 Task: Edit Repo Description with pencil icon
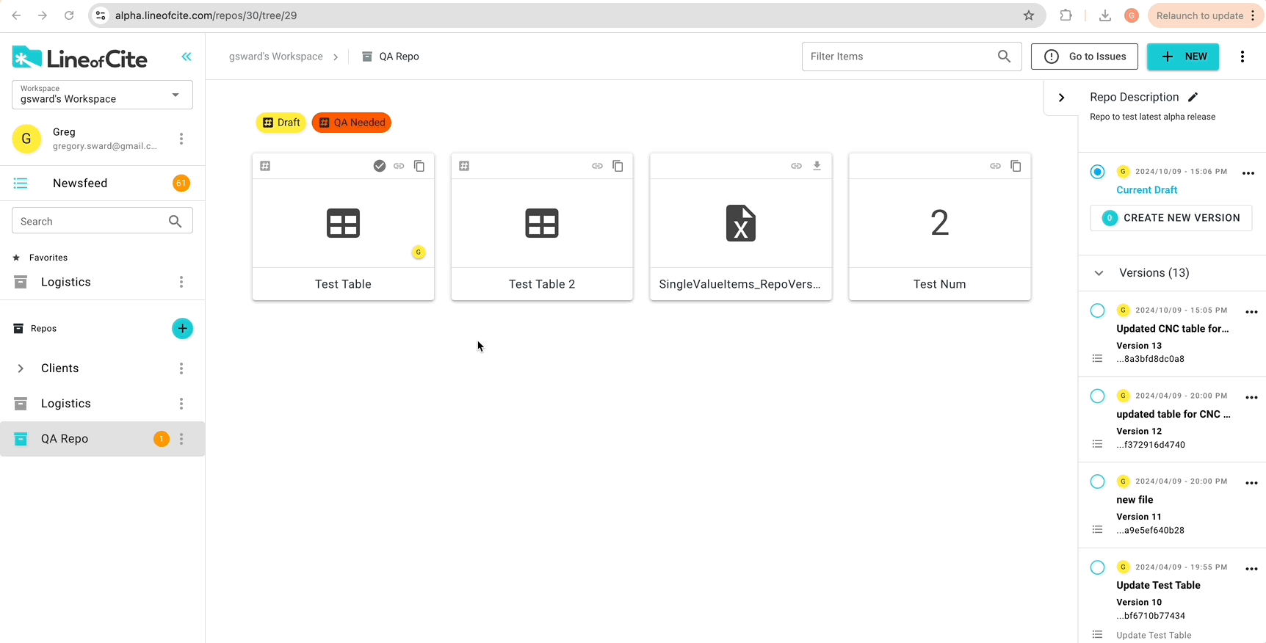pyautogui.click(x=1193, y=97)
